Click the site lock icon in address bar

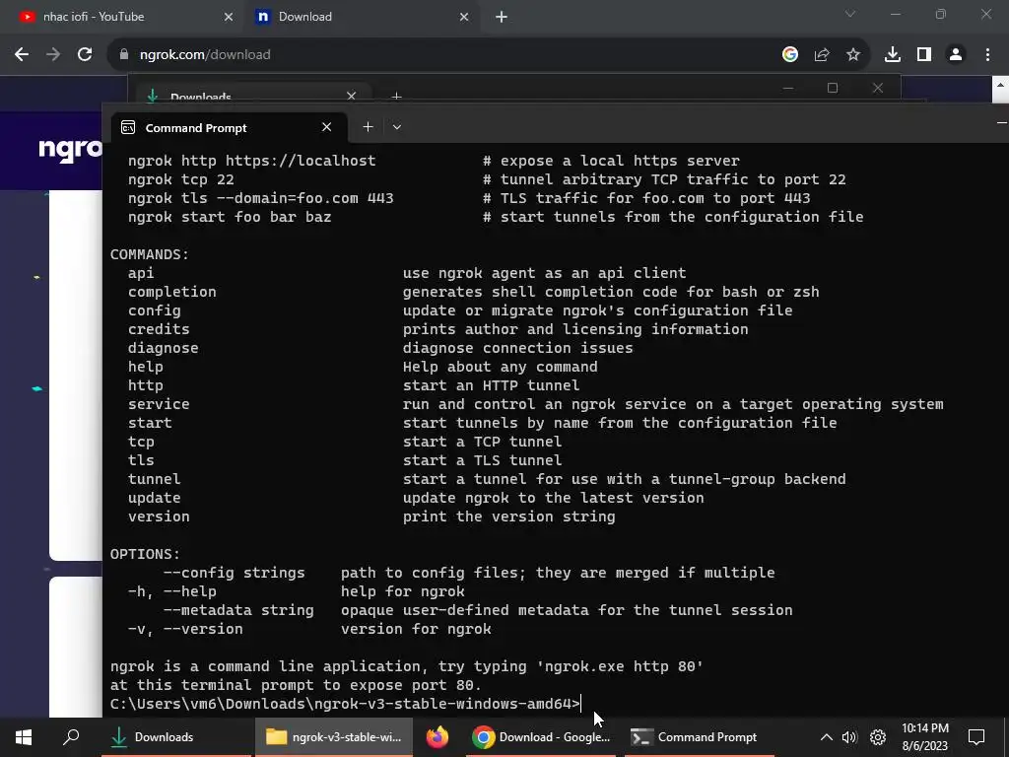(124, 55)
